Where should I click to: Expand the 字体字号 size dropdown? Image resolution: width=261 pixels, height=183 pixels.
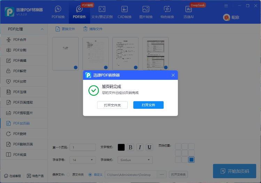(x=82, y=160)
